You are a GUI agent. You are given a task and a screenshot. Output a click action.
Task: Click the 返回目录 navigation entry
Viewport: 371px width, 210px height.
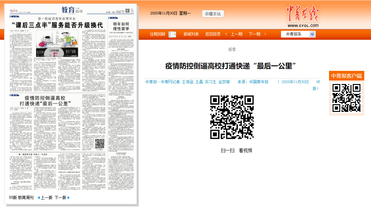(x=212, y=34)
